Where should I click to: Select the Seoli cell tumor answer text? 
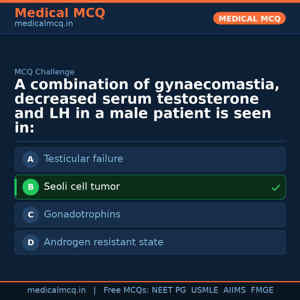coord(82,187)
